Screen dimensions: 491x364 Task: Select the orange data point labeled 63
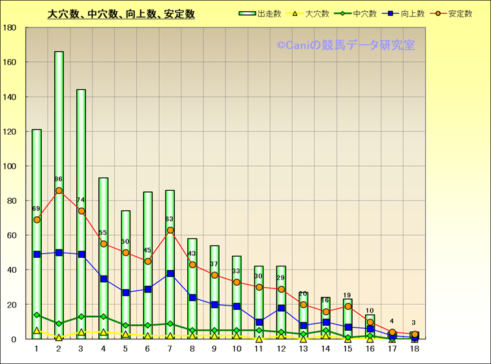point(170,230)
